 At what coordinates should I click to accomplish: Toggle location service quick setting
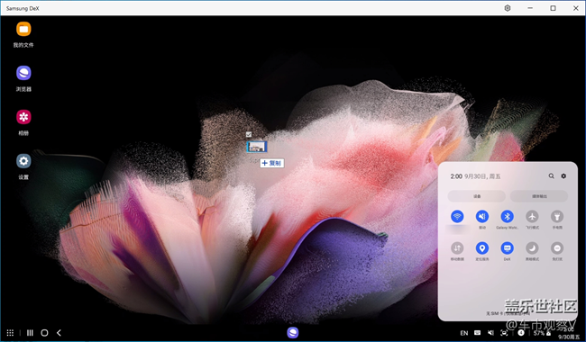[482, 248]
